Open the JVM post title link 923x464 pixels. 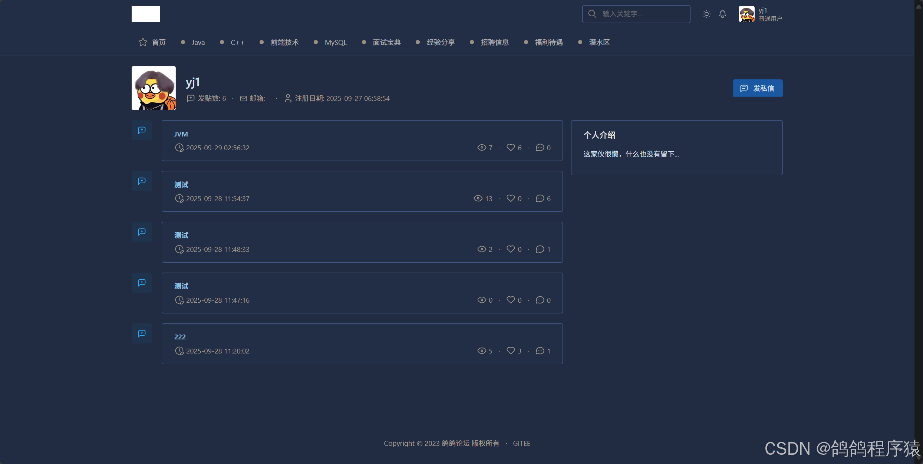coord(181,134)
